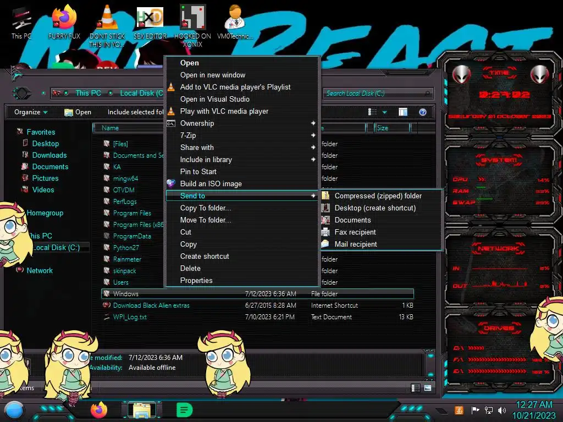This screenshot has height=422, width=563.
Task: Click the Explorer back/forward navigation orb
Action: pos(22,93)
